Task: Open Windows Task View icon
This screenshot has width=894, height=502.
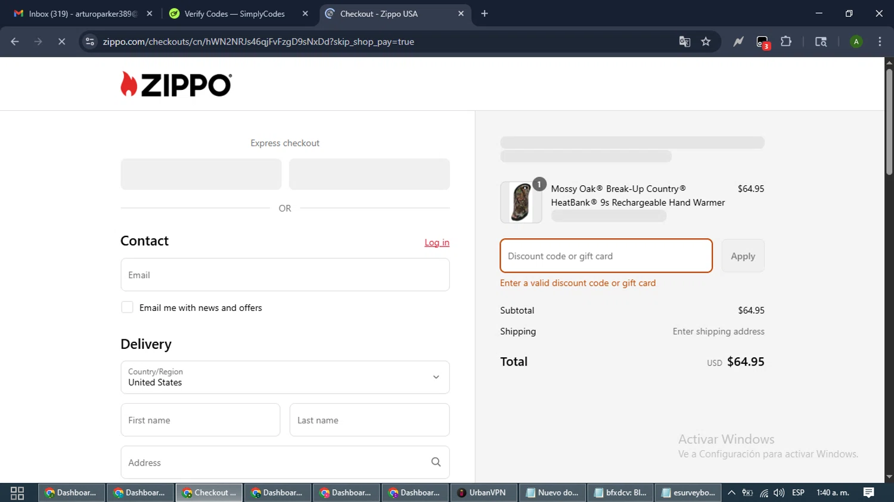Action: pyautogui.click(x=17, y=492)
